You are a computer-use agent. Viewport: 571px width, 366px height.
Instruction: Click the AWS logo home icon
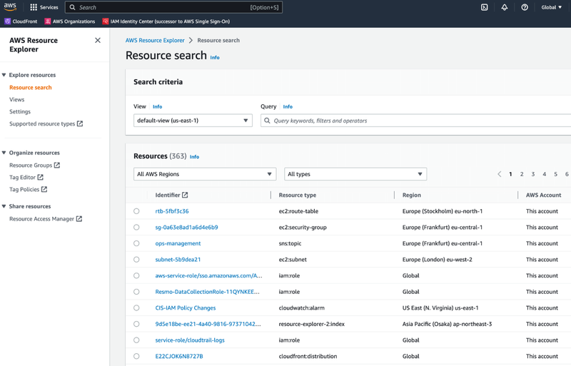tap(10, 7)
